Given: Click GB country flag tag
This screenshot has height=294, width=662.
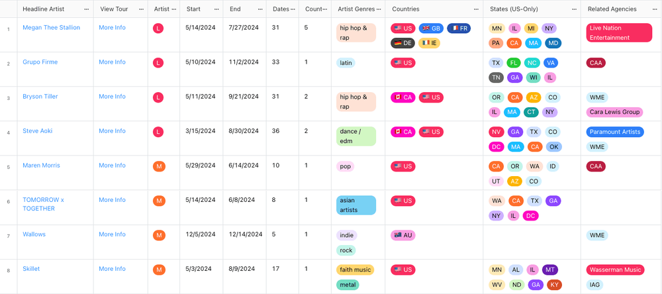Looking at the screenshot, I should coord(431,28).
